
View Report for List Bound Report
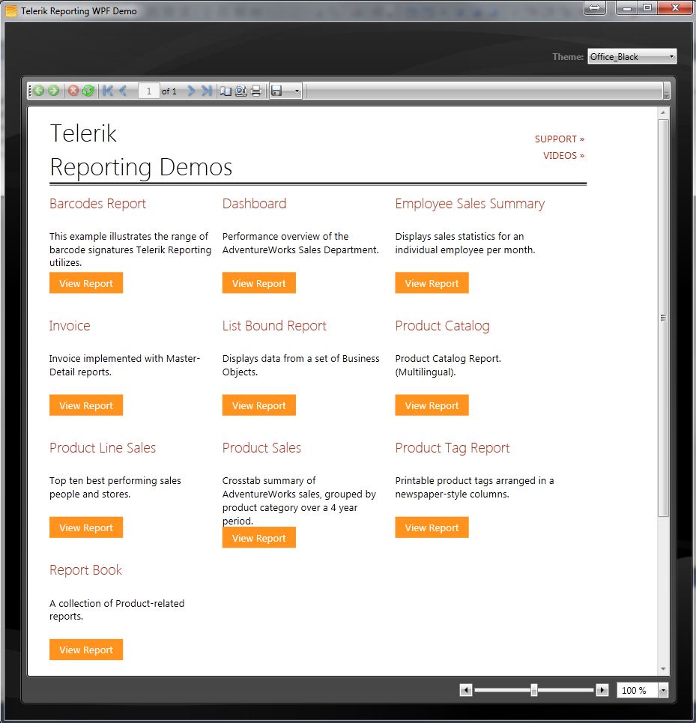[x=259, y=405]
